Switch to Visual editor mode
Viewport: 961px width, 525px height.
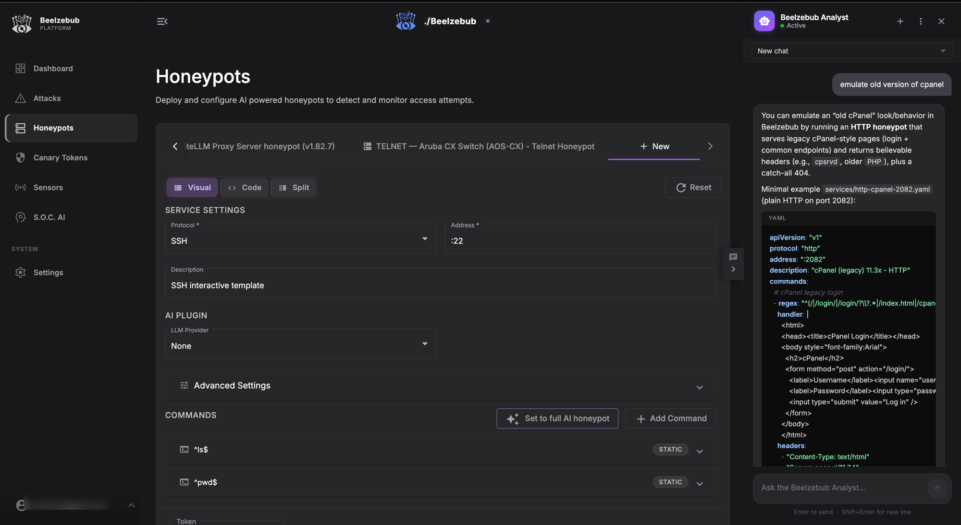coord(192,188)
